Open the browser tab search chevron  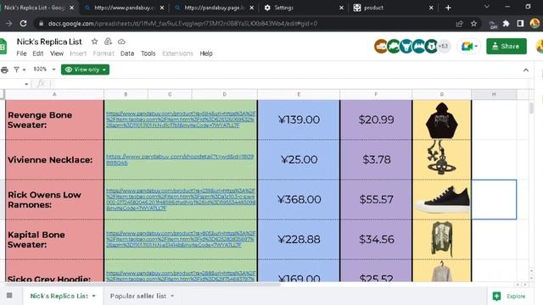(486, 7)
